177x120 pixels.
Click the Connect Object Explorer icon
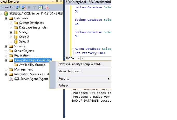click(x=18, y=7)
